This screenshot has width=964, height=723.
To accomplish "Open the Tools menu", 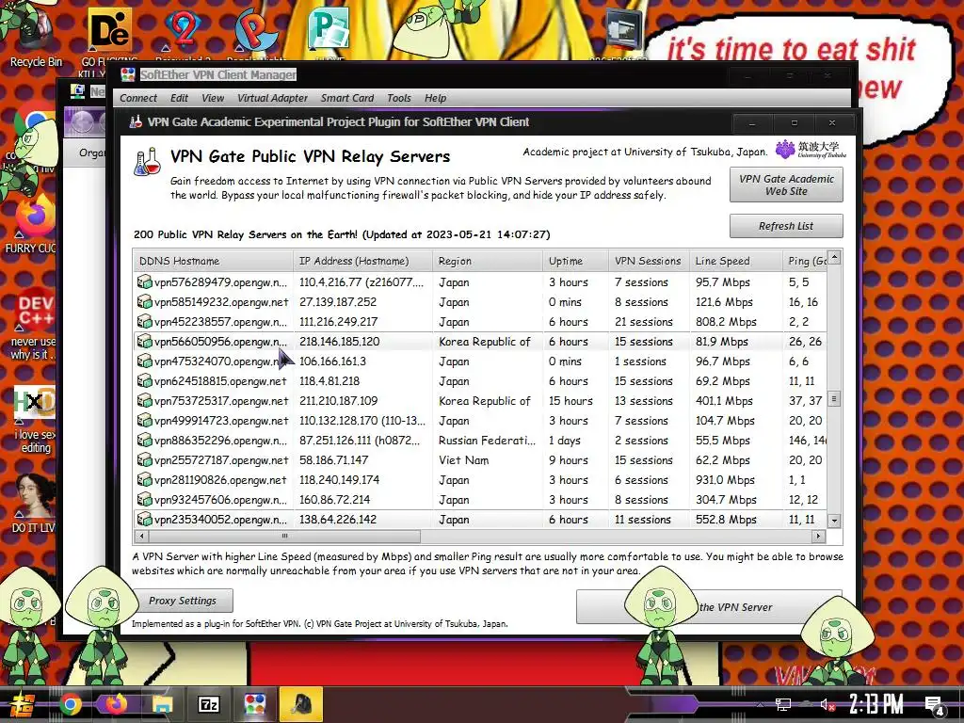I will coord(399,98).
